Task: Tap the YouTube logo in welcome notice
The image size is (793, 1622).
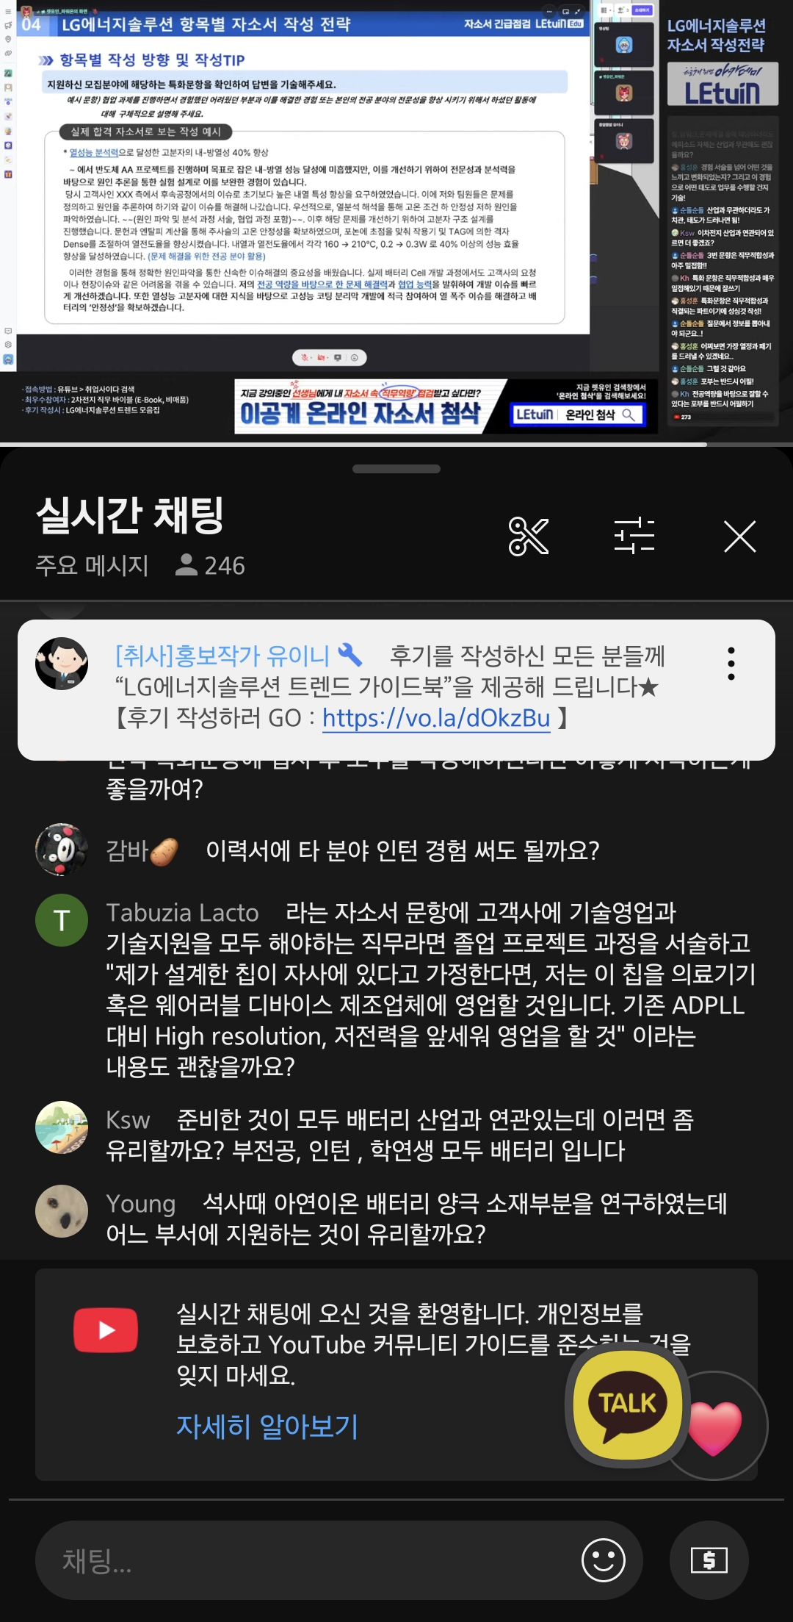Action: pos(106,1330)
